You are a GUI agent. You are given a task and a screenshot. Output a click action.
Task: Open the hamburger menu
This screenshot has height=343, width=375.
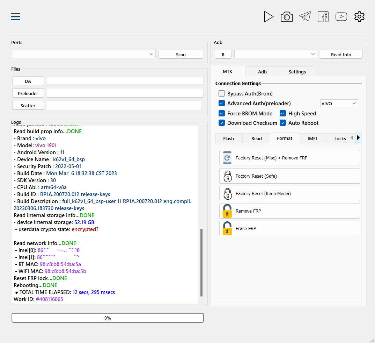click(16, 16)
